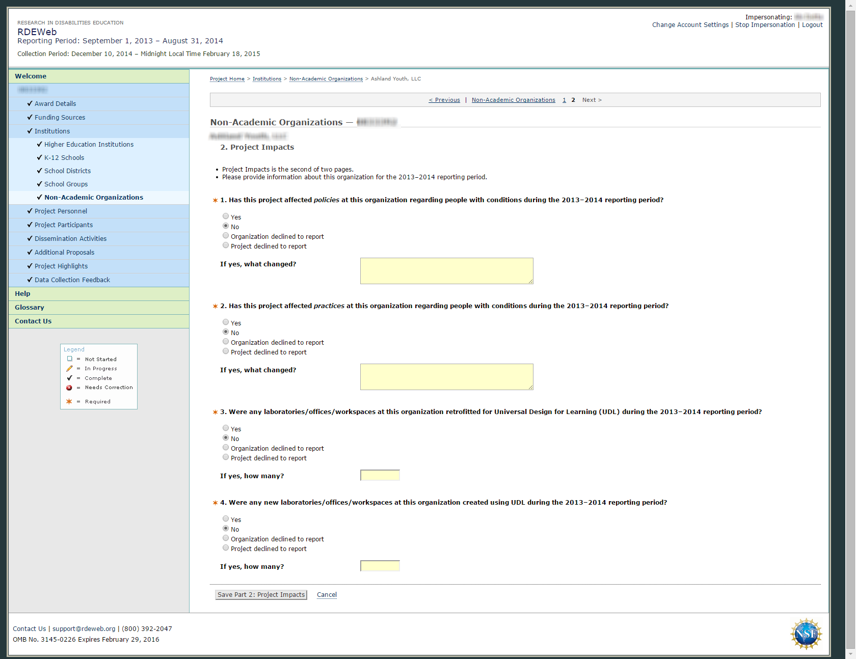Image resolution: width=856 pixels, height=659 pixels.
Task: Choose 'Organization declined to report' for question 2
Action: (x=226, y=342)
